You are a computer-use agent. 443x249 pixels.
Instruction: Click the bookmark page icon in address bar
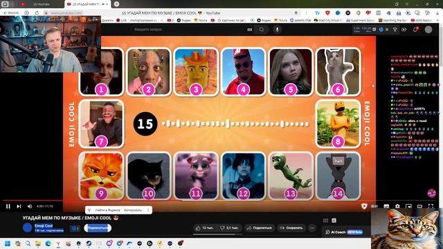click(x=296, y=13)
